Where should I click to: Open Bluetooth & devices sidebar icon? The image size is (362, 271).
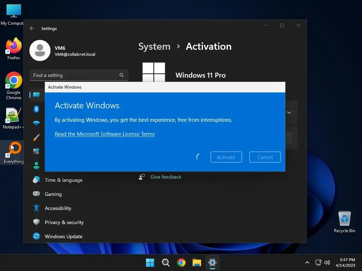(x=36, y=109)
